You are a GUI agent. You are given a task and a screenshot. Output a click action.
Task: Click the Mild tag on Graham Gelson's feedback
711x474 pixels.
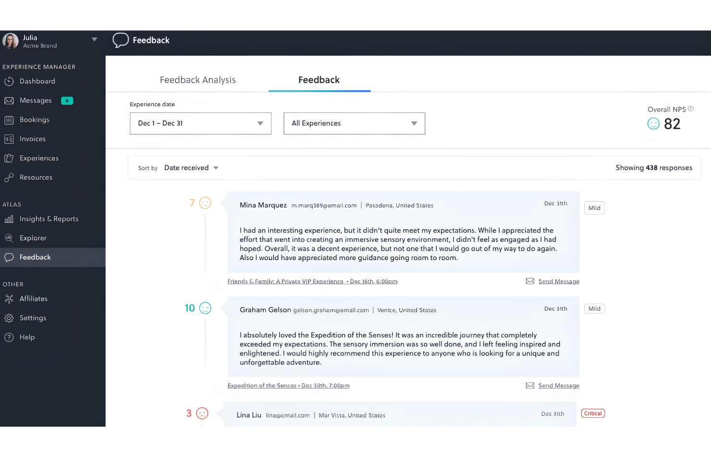point(594,309)
